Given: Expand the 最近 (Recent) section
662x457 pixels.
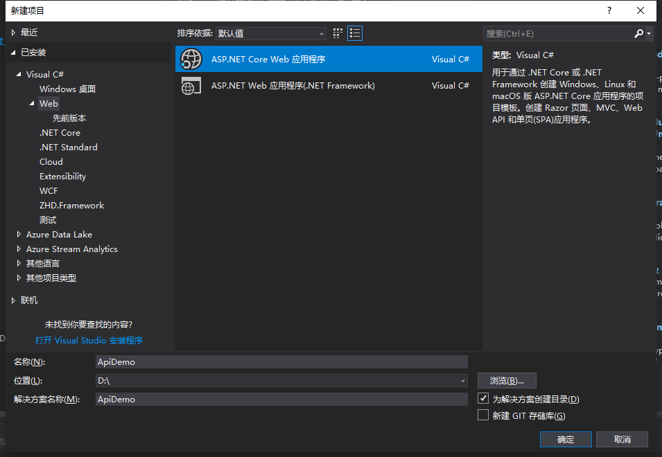Looking at the screenshot, I should (13, 33).
